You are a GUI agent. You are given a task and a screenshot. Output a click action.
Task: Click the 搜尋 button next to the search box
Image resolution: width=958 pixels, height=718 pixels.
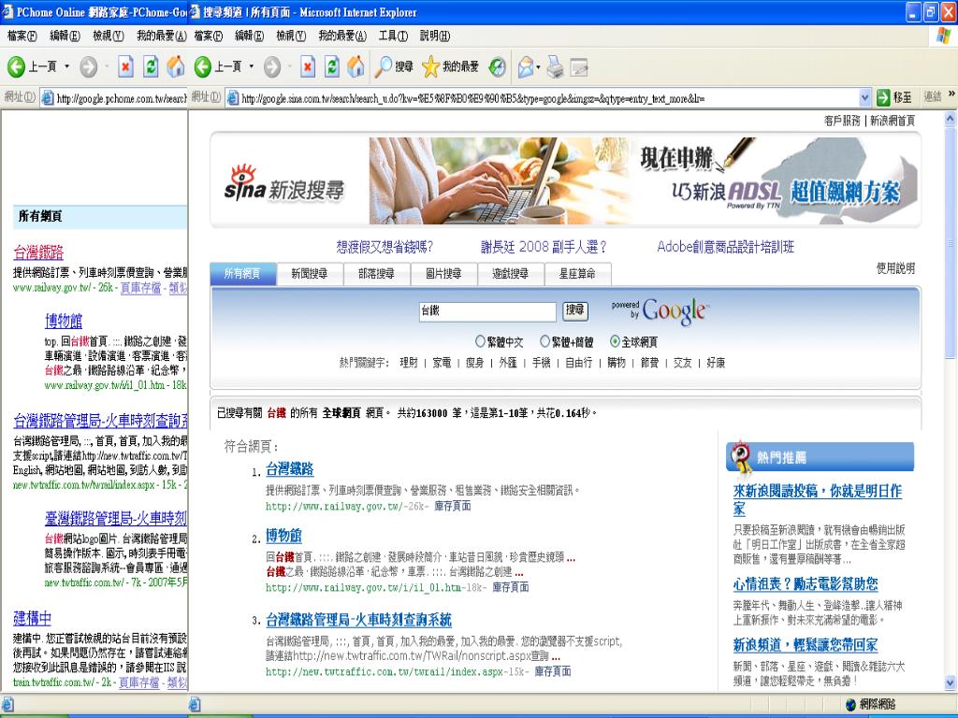click(x=574, y=310)
